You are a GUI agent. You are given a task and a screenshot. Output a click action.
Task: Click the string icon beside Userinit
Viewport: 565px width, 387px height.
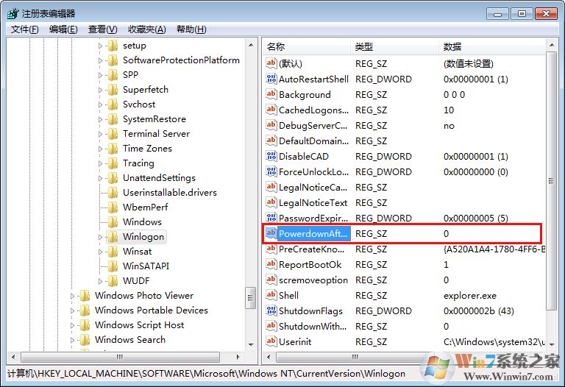click(x=271, y=341)
